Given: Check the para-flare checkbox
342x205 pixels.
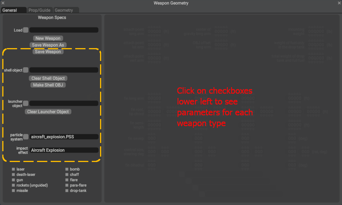Looking at the screenshot, I should 67,185.
